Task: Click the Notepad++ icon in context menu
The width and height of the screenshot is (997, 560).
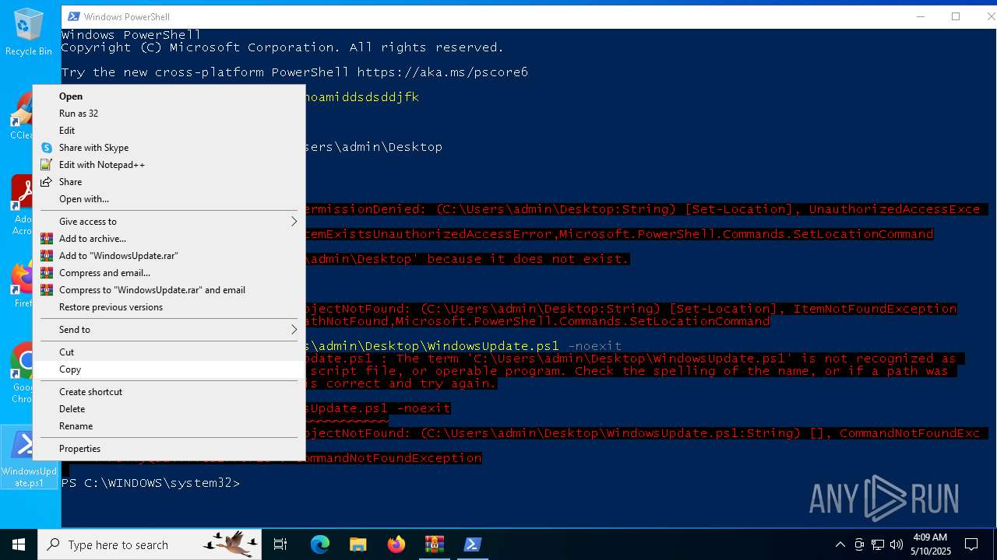Action: click(47, 165)
